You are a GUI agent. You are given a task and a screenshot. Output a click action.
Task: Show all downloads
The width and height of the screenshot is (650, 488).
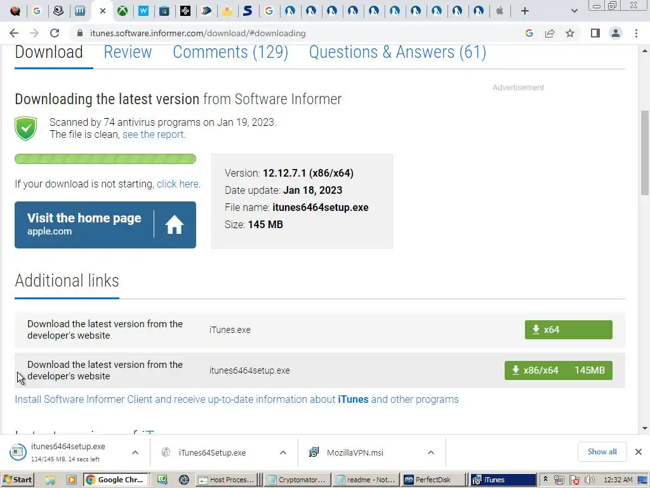click(602, 452)
